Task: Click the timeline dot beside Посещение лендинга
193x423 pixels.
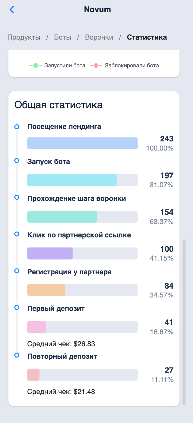Action: [x=17, y=126]
